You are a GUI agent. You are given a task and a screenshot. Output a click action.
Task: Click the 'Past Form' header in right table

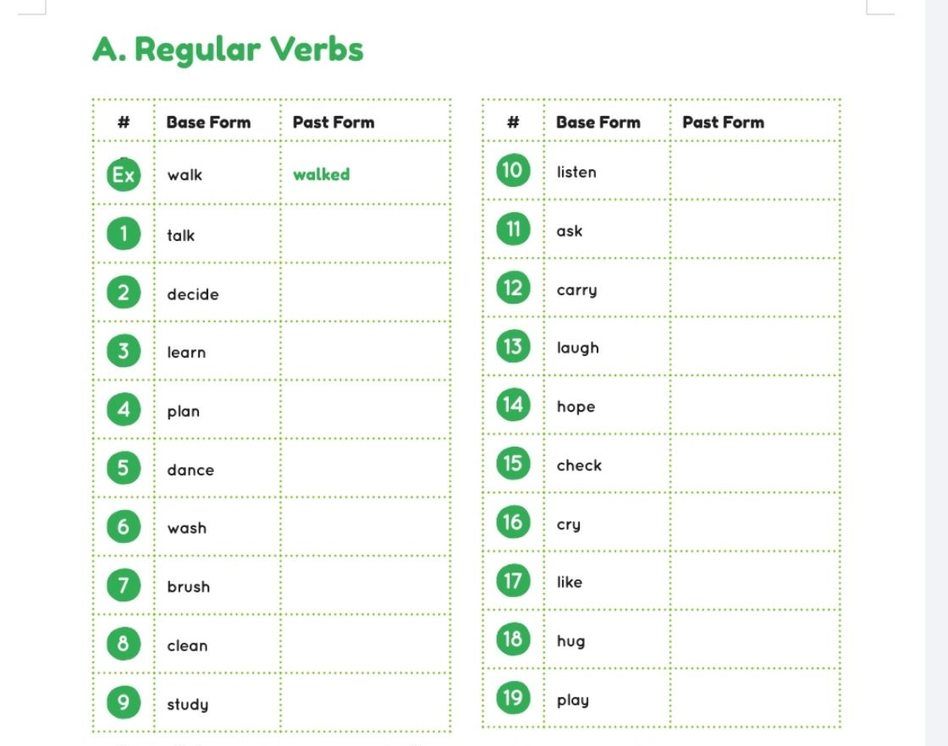tap(723, 122)
